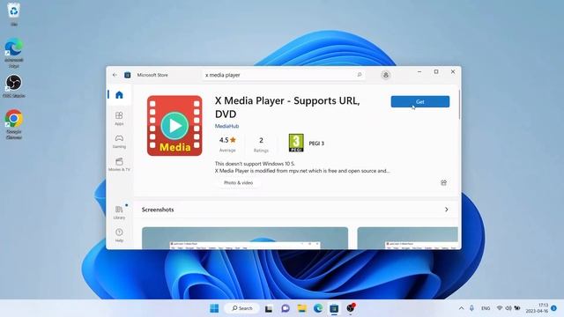Click the 2 Ratings count
Screen dimensions: 564x317
(x=261, y=144)
